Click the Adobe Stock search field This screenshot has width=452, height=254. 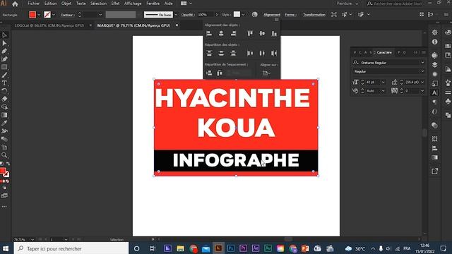click(x=394, y=4)
